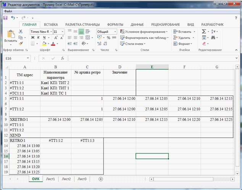242x190 pixels.
Task: Click the percent style icon
Action: pyautogui.click(x=108, y=38)
